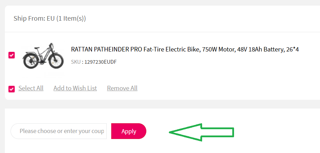
Task: Click the SKU number 1297230EUDF
Action: tap(100, 62)
